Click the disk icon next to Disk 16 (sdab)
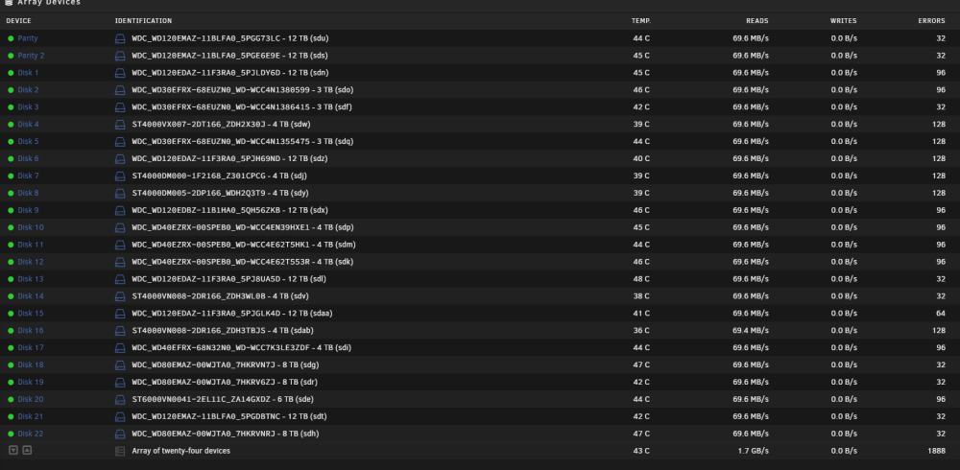The image size is (960, 470). (x=120, y=331)
